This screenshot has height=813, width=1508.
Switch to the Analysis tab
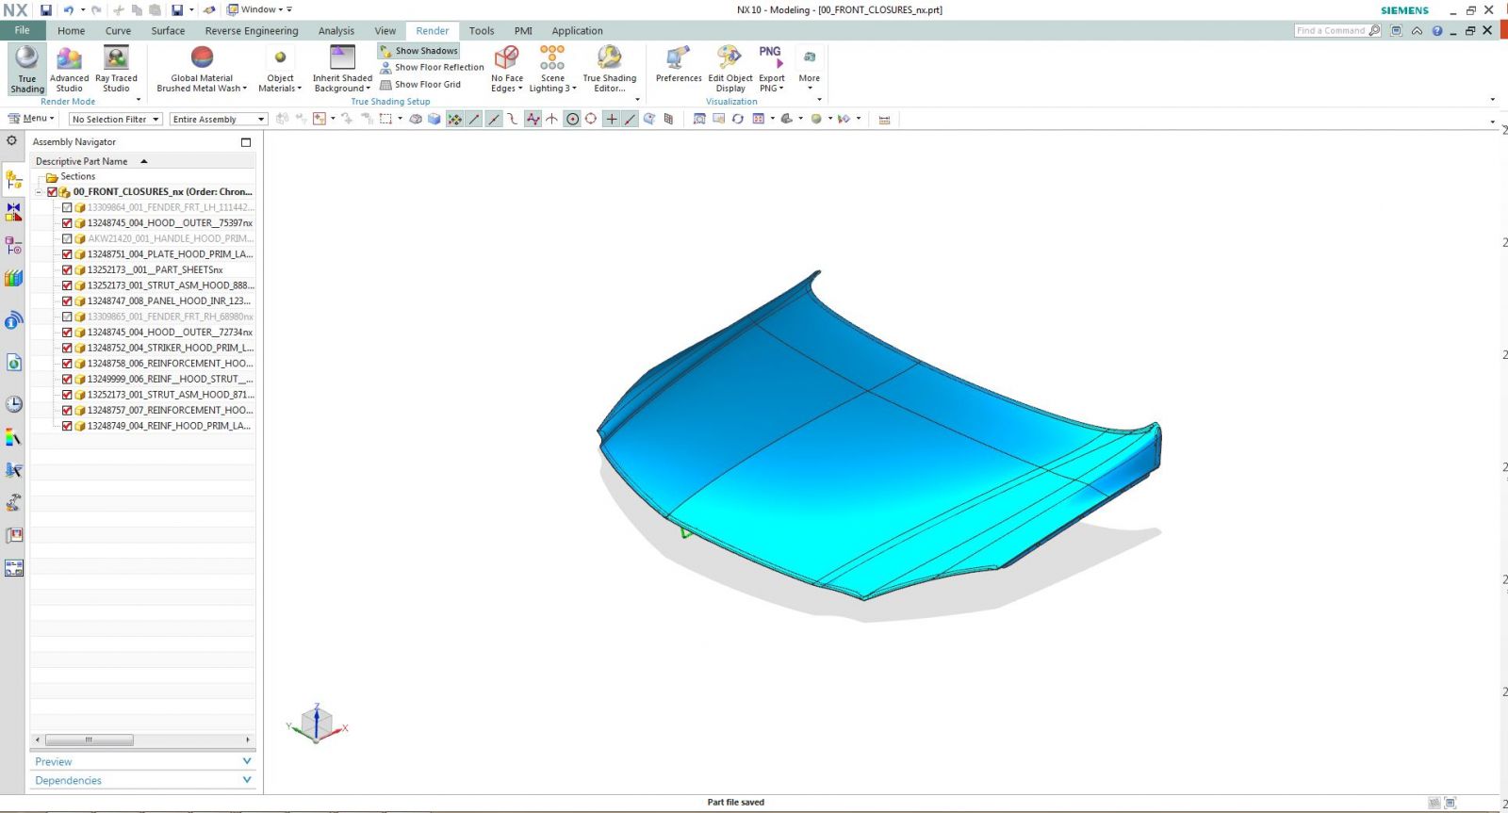(x=336, y=31)
